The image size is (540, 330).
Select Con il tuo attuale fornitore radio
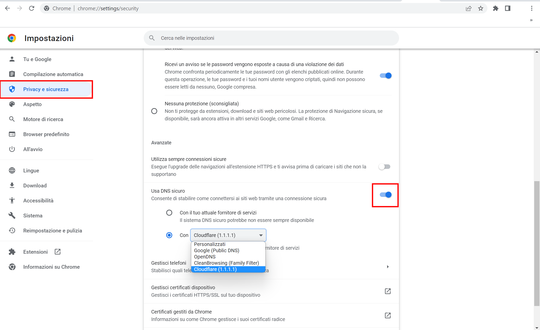tap(169, 213)
